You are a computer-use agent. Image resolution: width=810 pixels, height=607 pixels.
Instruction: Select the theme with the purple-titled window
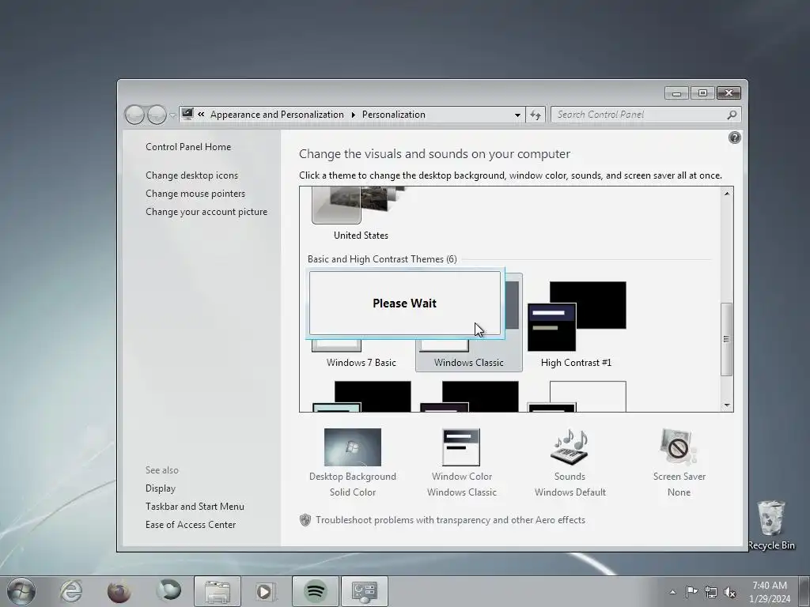tap(469, 397)
